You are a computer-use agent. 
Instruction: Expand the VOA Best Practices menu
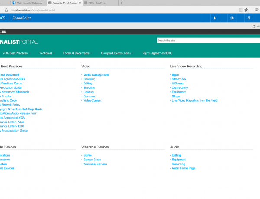pos(16,53)
